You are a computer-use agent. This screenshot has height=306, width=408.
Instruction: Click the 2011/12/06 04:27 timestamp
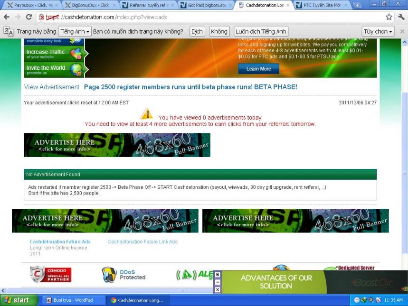[x=358, y=102]
